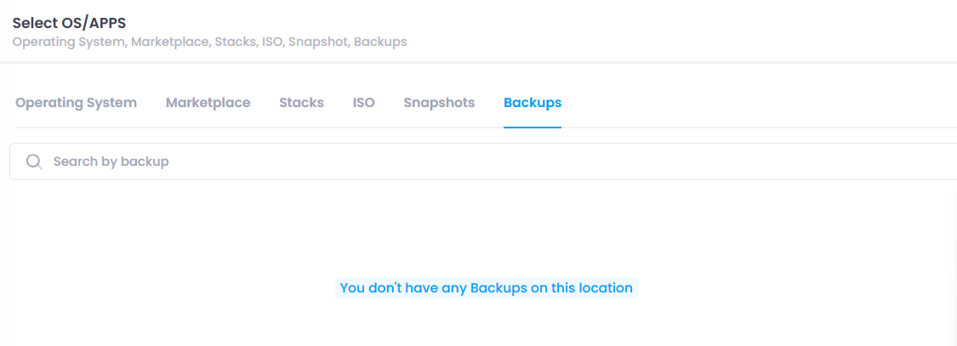This screenshot has width=957, height=346.
Task: Click the blue underline beneath Backups tab
Action: click(533, 128)
